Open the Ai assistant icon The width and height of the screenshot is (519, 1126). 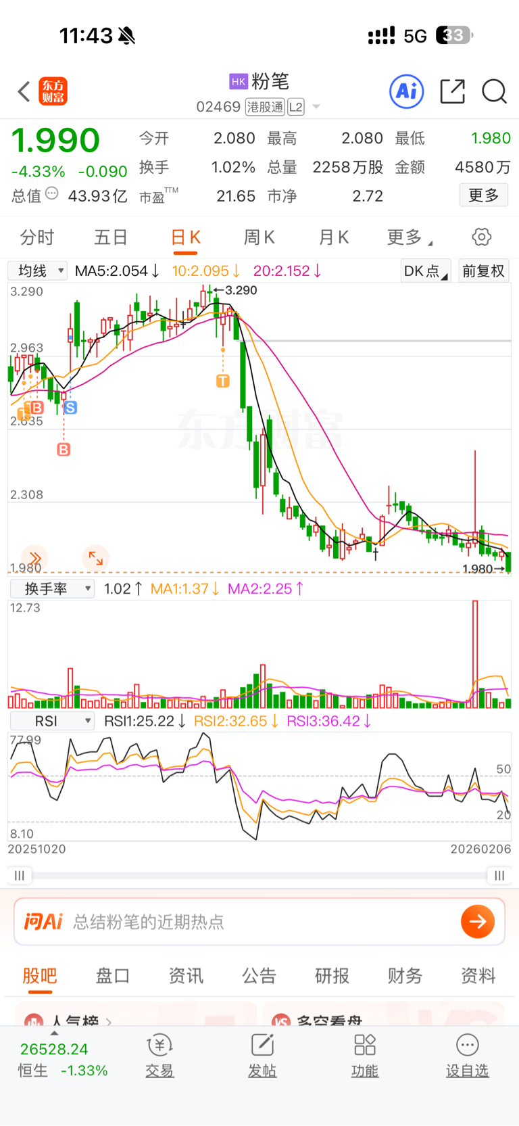(407, 91)
